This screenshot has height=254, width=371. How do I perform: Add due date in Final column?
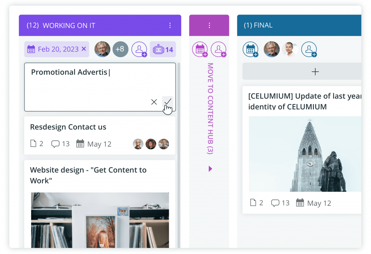click(251, 49)
